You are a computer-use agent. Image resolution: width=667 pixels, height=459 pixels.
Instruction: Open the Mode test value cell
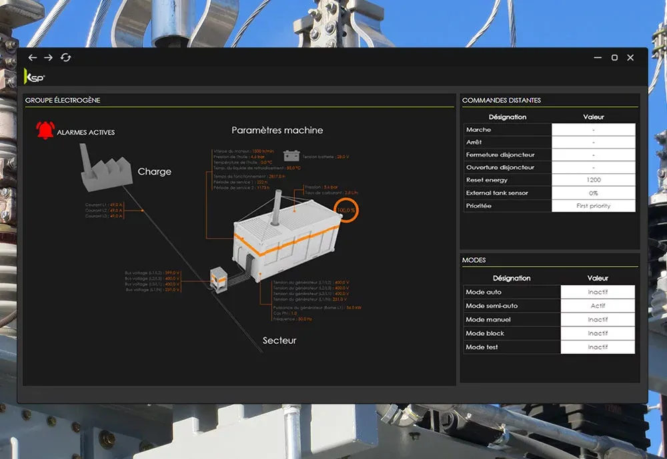coord(597,347)
